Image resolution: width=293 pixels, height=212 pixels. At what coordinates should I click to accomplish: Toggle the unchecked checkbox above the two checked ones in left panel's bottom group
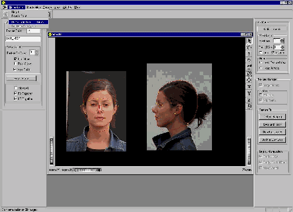[x=15, y=88]
